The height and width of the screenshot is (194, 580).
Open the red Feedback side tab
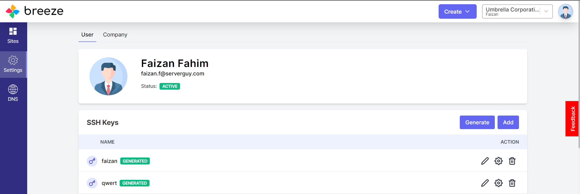[x=572, y=119]
